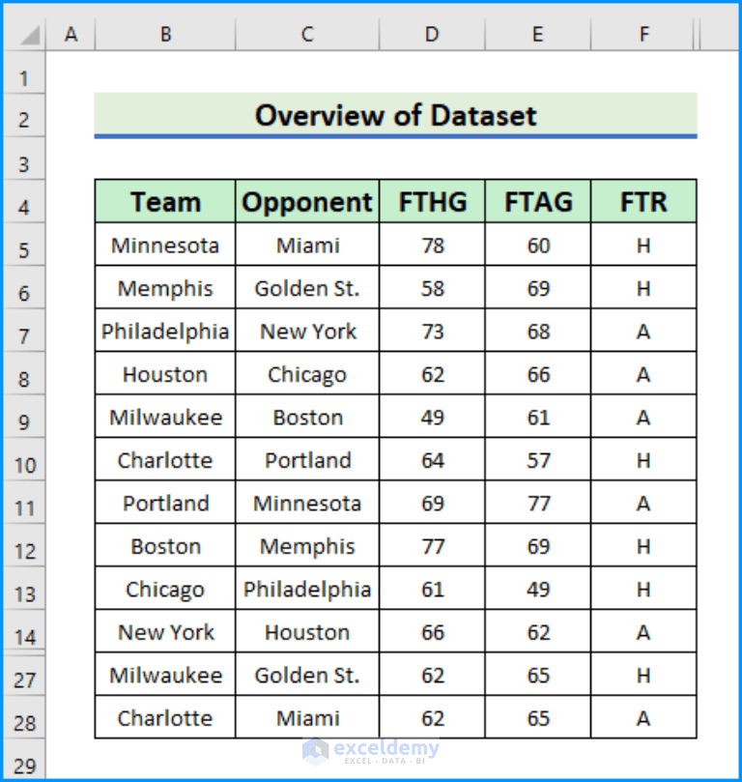742x782 pixels.
Task: Select column header A
Action: tap(71, 34)
